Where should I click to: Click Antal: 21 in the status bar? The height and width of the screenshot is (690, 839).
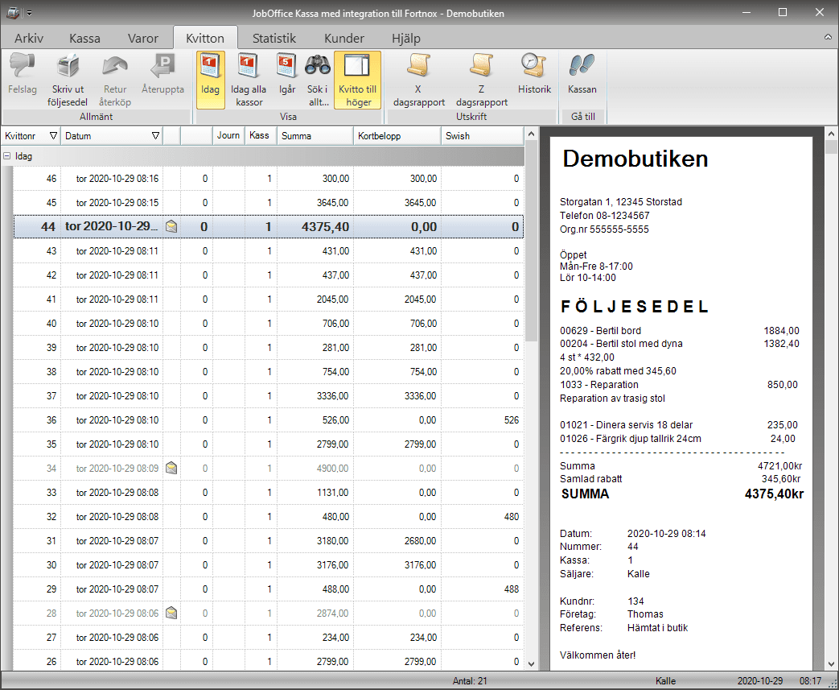point(470,681)
